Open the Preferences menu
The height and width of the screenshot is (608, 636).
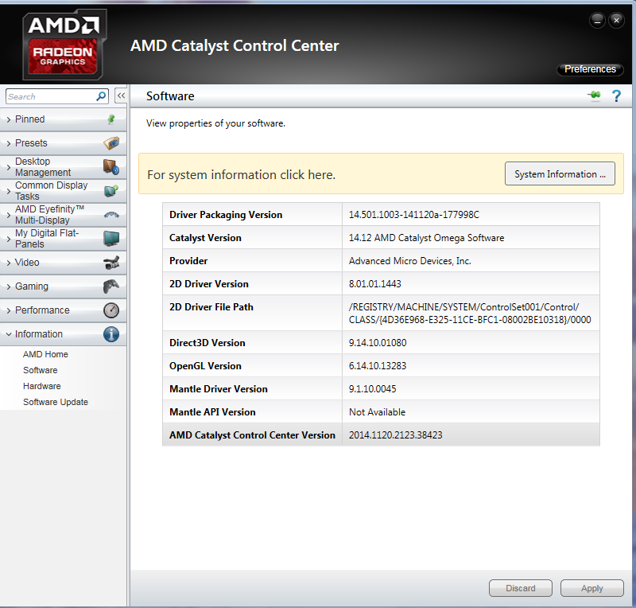tap(590, 69)
